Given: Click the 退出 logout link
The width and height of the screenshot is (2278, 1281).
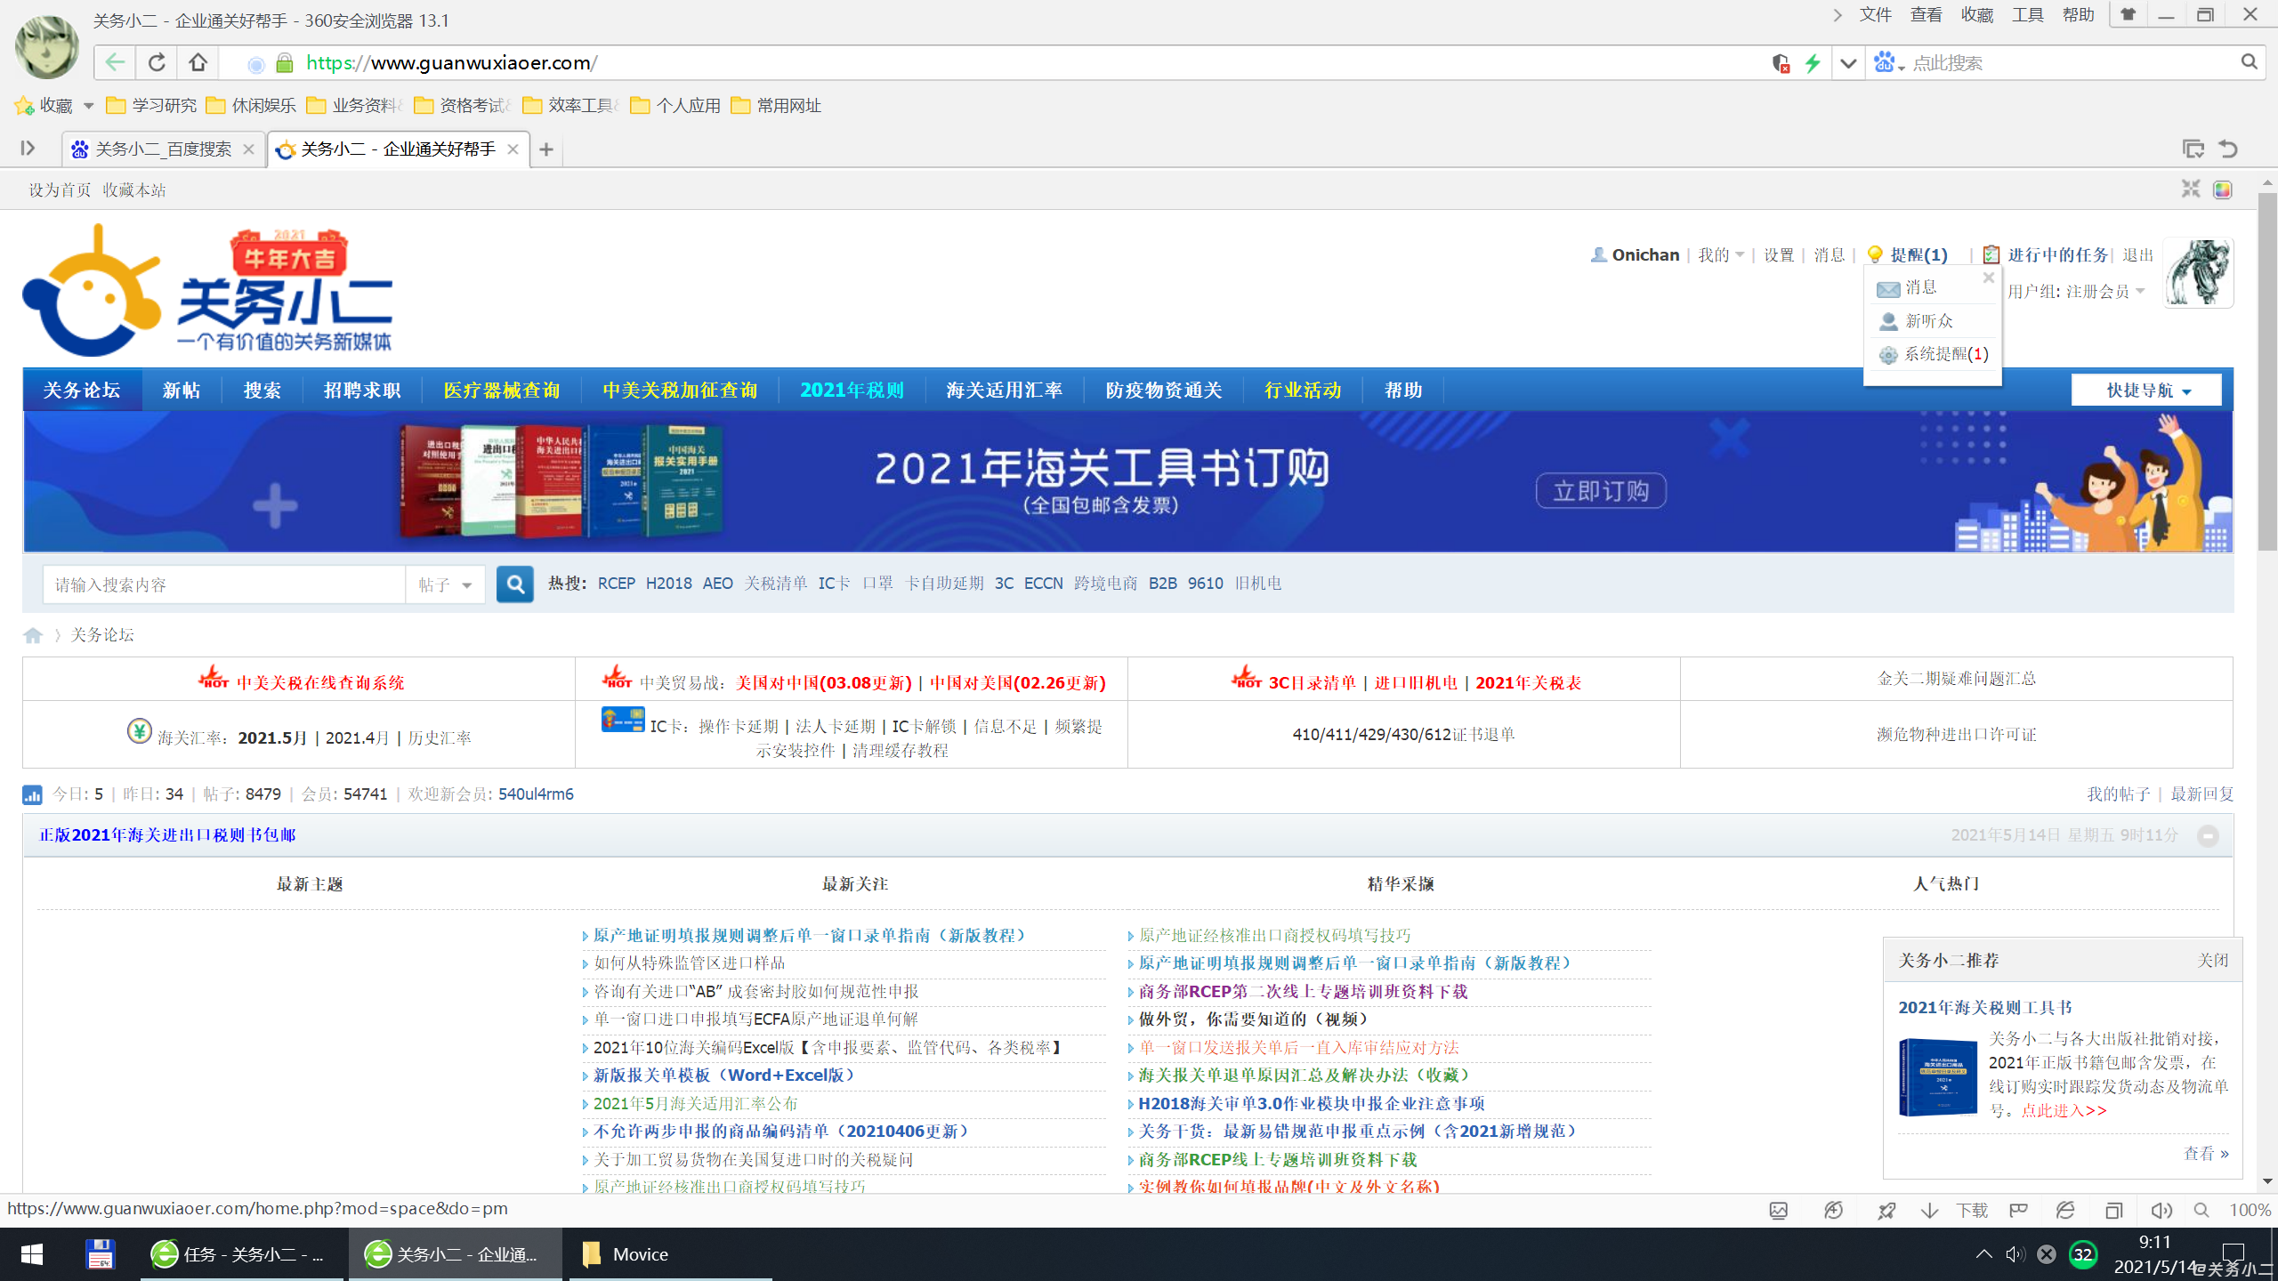Looking at the screenshot, I should (2137, 254).
